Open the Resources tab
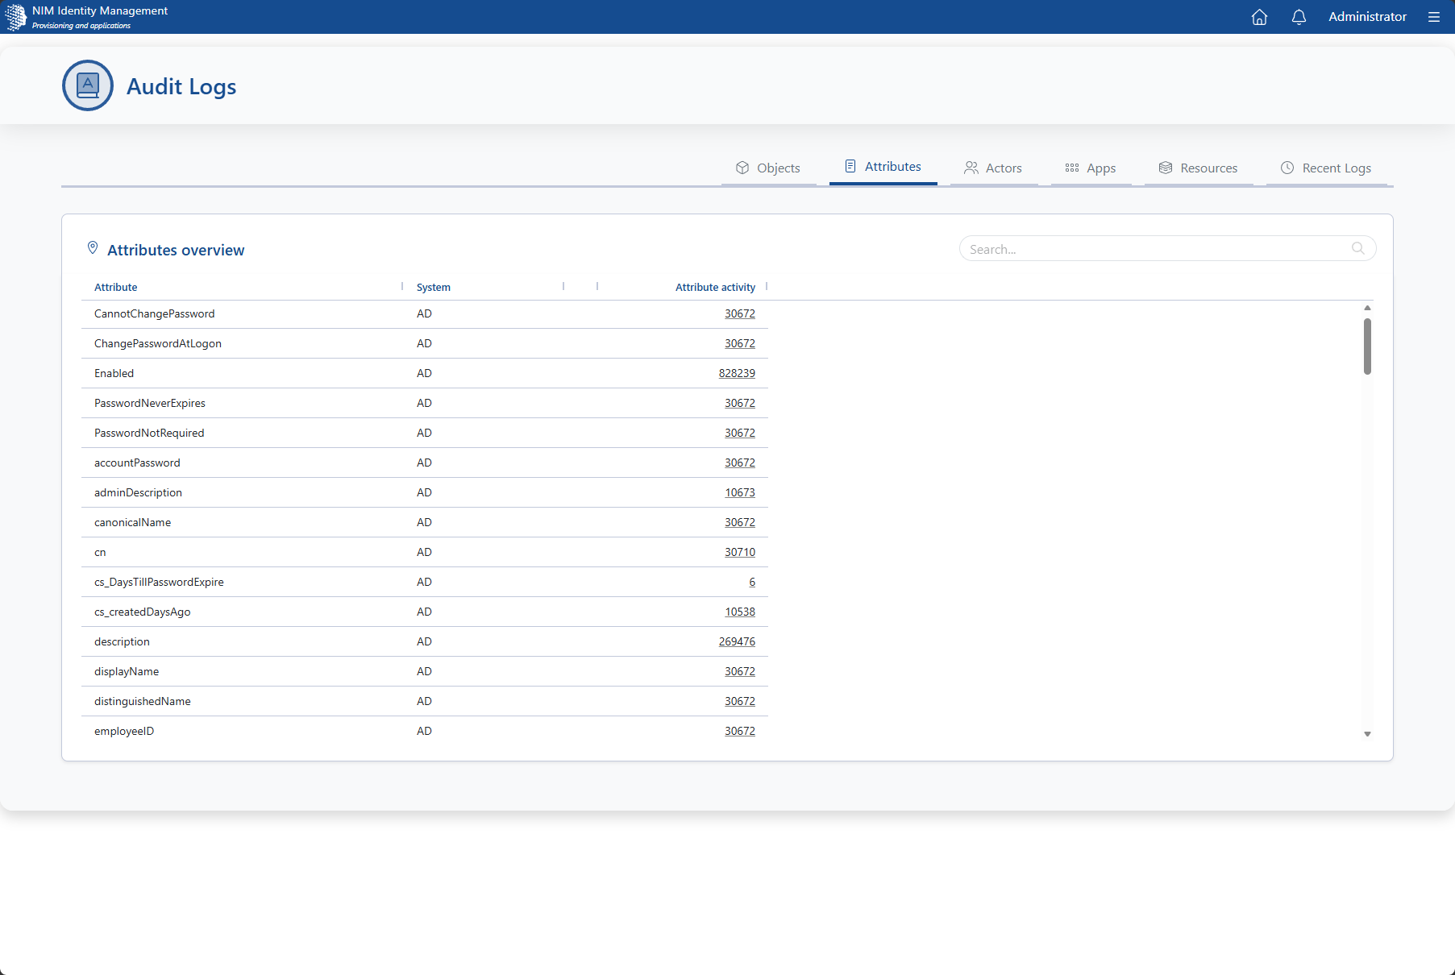Viewport: 1455px width, 975px height. 1198,168
